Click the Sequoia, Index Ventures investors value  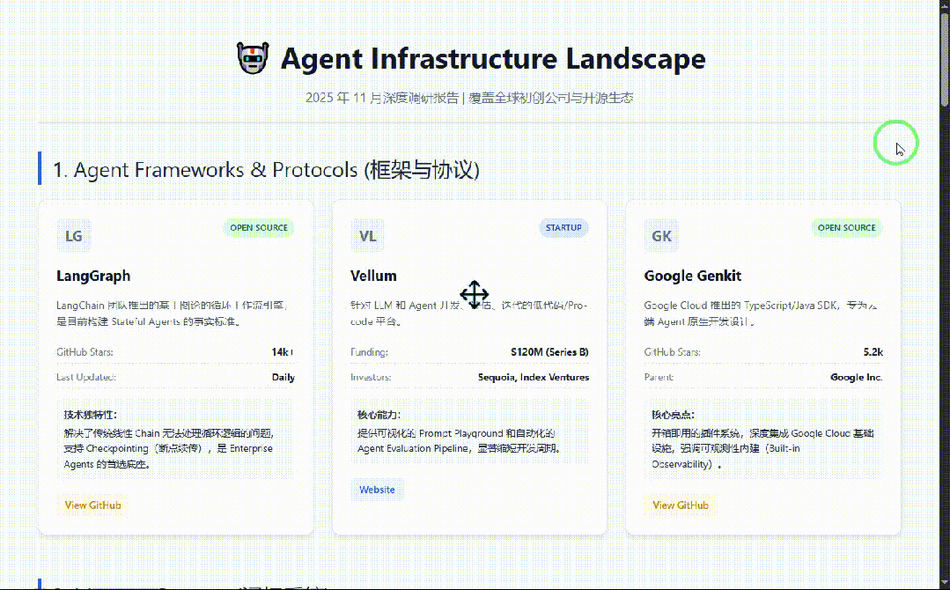point(534,377)
